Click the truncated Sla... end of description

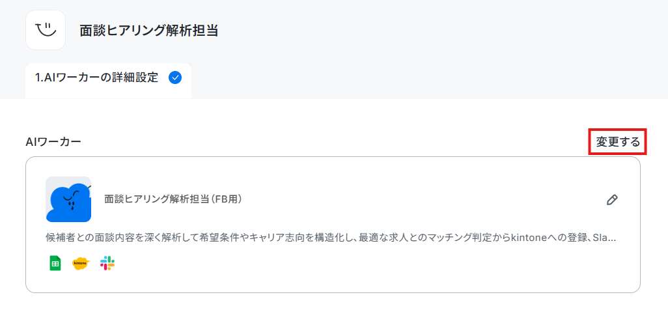tap(605, 238)
